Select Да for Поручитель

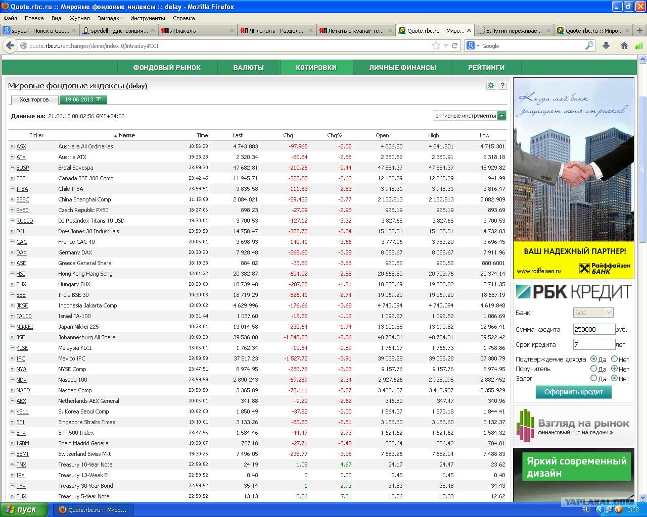pos(594,369)
